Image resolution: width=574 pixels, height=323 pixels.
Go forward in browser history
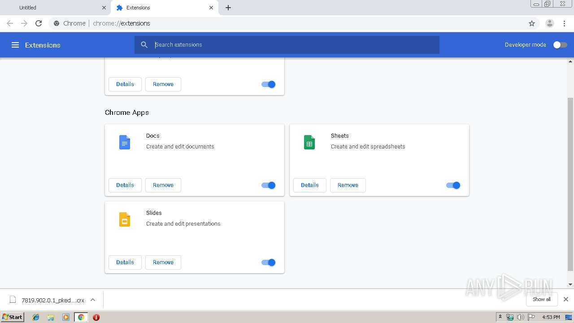coord(24,23)
